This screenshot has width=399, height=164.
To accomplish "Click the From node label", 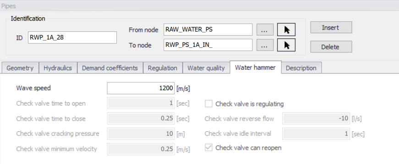I will coord(143,30).
